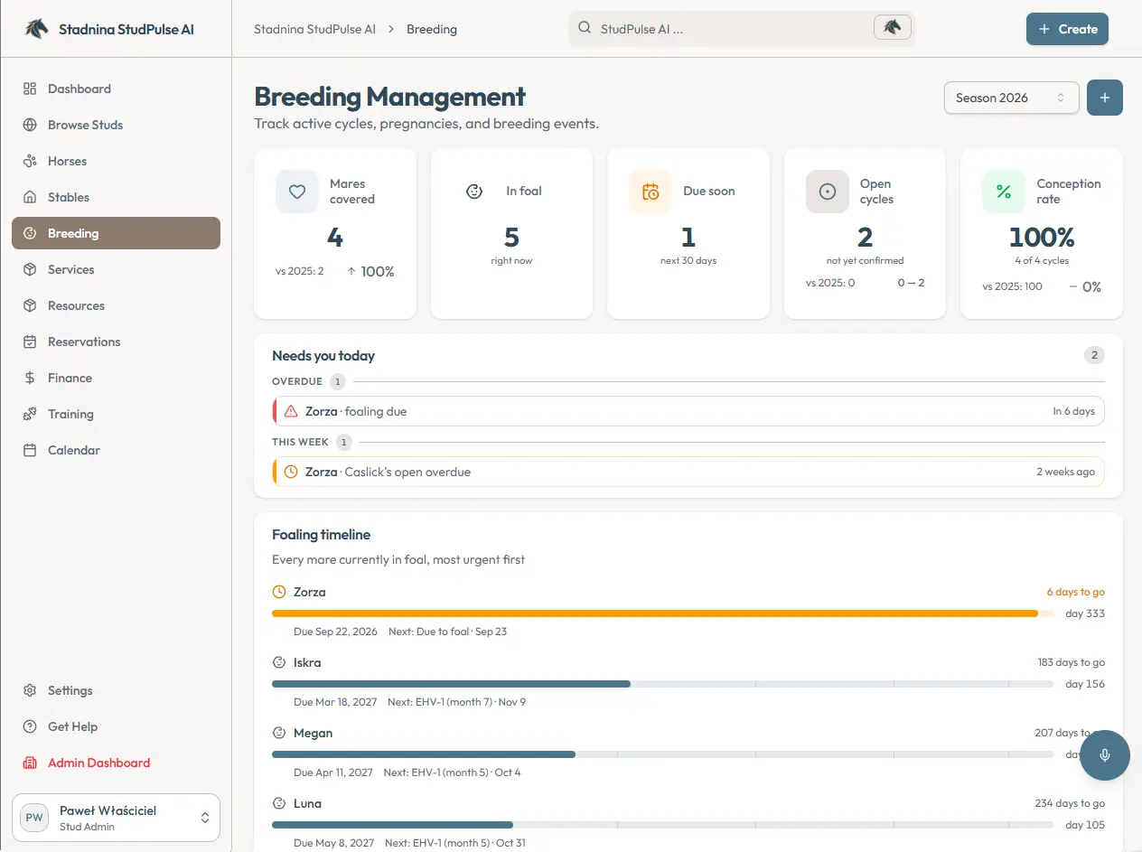Click the Calendar icon in the sidebar
The width and height of the screenshot is (1142, 852).
tap(30, 450)
